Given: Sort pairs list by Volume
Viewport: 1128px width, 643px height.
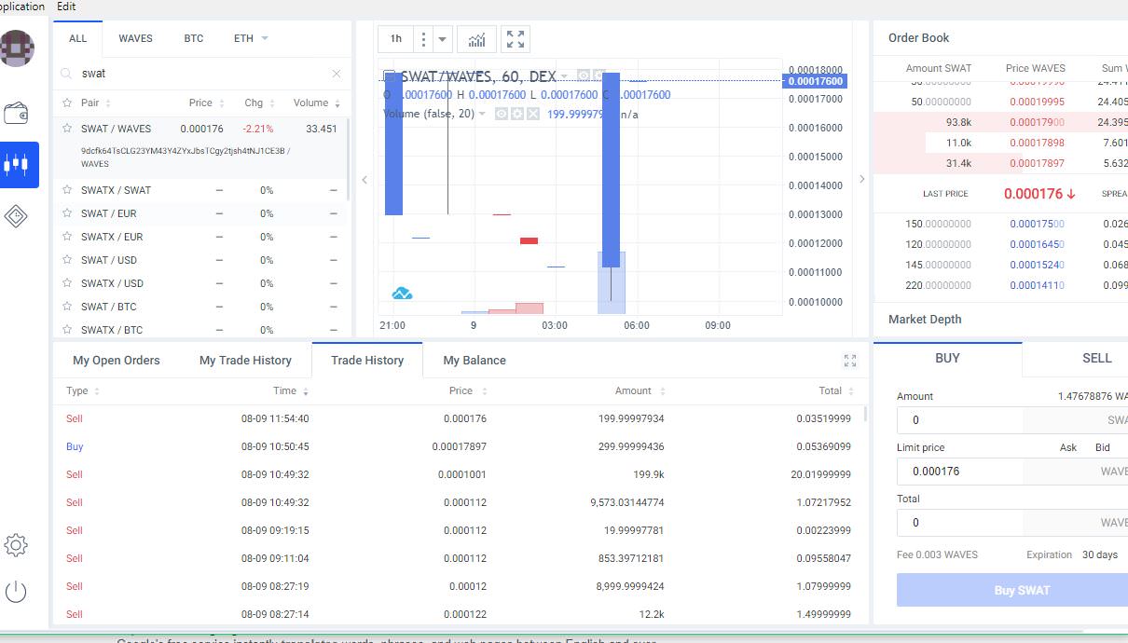Looking at the screenshot, I should click(317, 103).
